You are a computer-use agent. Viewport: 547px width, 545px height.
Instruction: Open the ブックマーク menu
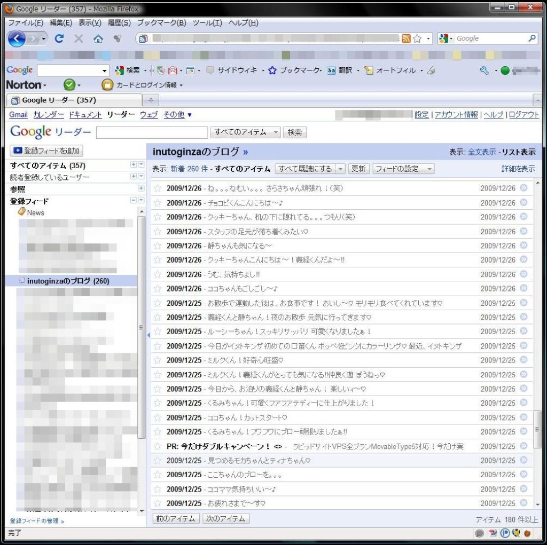pos(161,22)
